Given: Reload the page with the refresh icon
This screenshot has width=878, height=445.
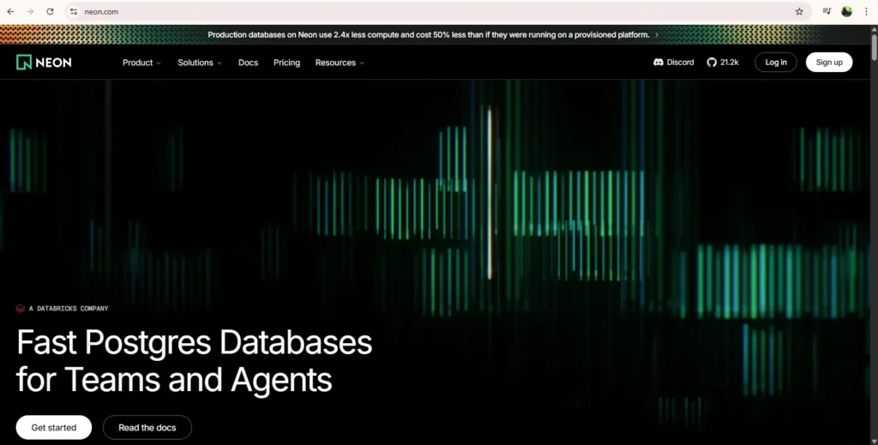Looking at the screenshot, I should pyautogui.click(x=50, y=12).
